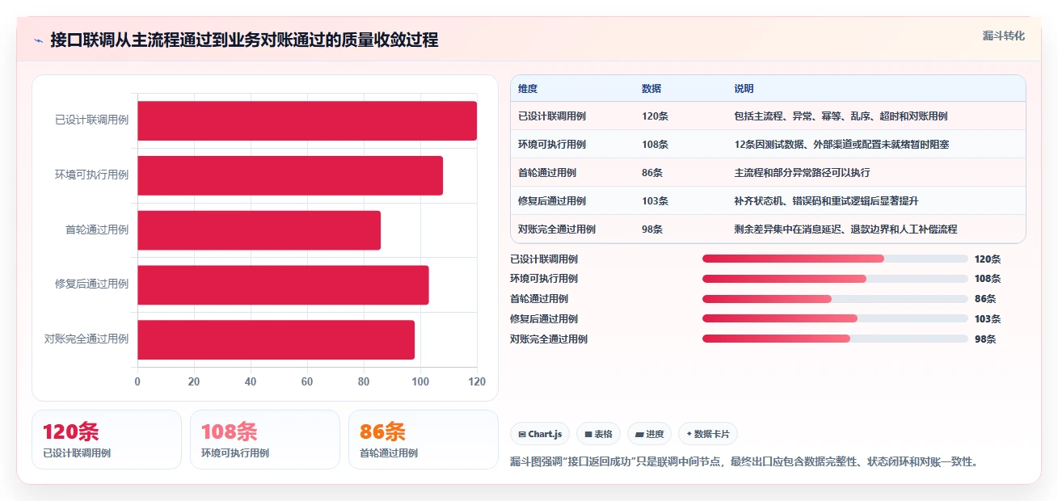The width and height of the screenshot is (1058, 501).
Task: Select the 漏斗转化 label in the header
Action: click(x=1004, y=36)
